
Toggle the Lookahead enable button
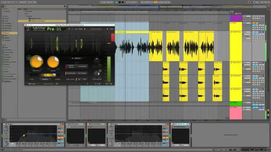tap(100, 70)
